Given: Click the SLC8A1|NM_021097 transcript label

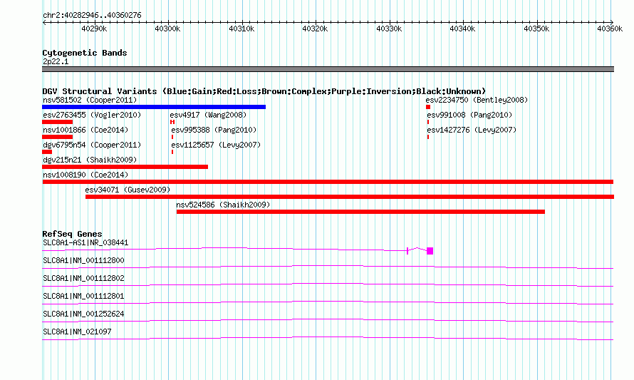Looking at the screenshot, I should pyautogui.click(x=77, y=332).
